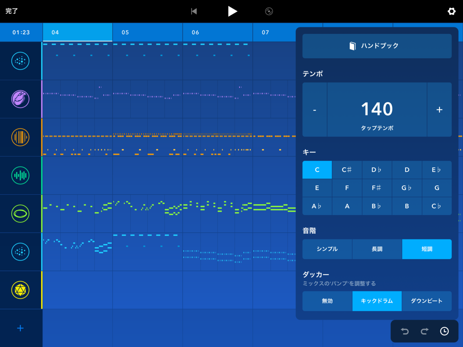Select section 06 in the timeline

(x=218, y=32)
